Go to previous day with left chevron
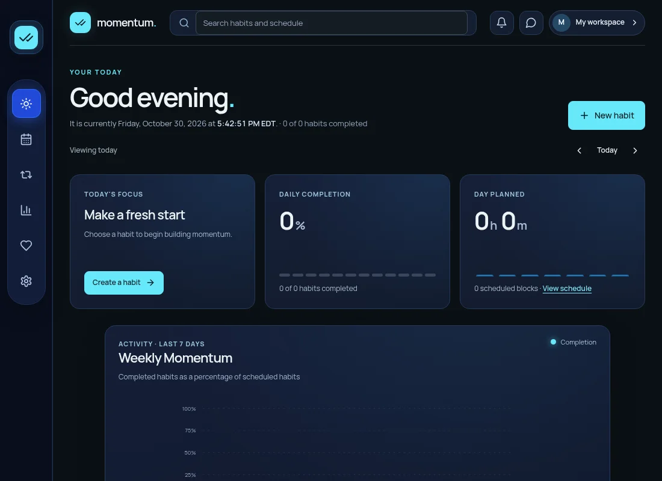Viewport: 662px width, 481px height. (579, 151)
